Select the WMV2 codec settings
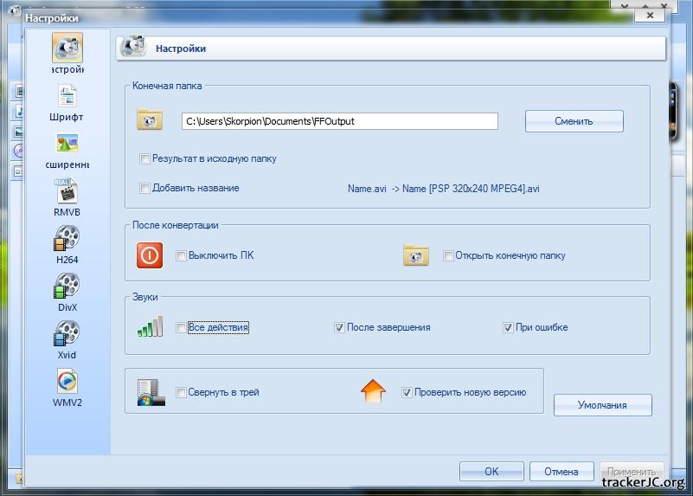The image size is (693, 496). tap(67, 383)
